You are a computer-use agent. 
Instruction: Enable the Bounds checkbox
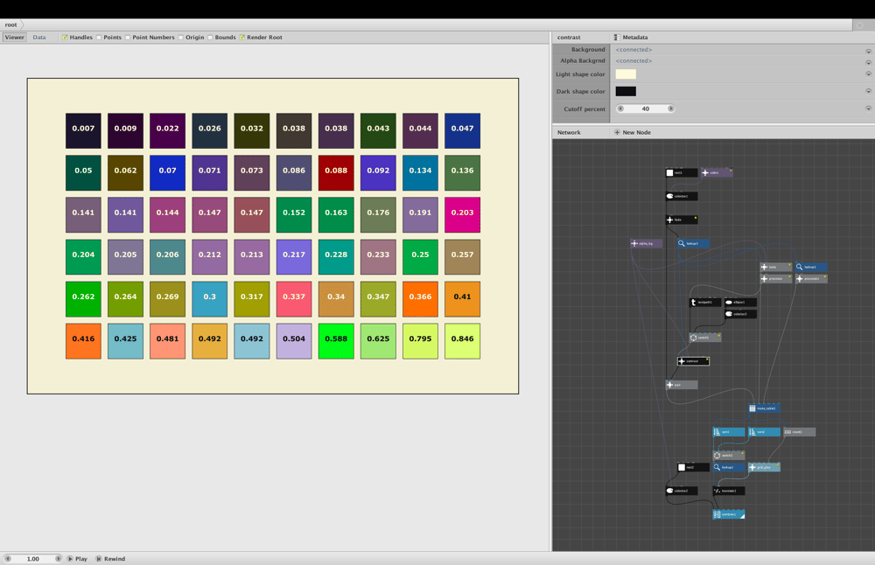click(x=210, y=38)
